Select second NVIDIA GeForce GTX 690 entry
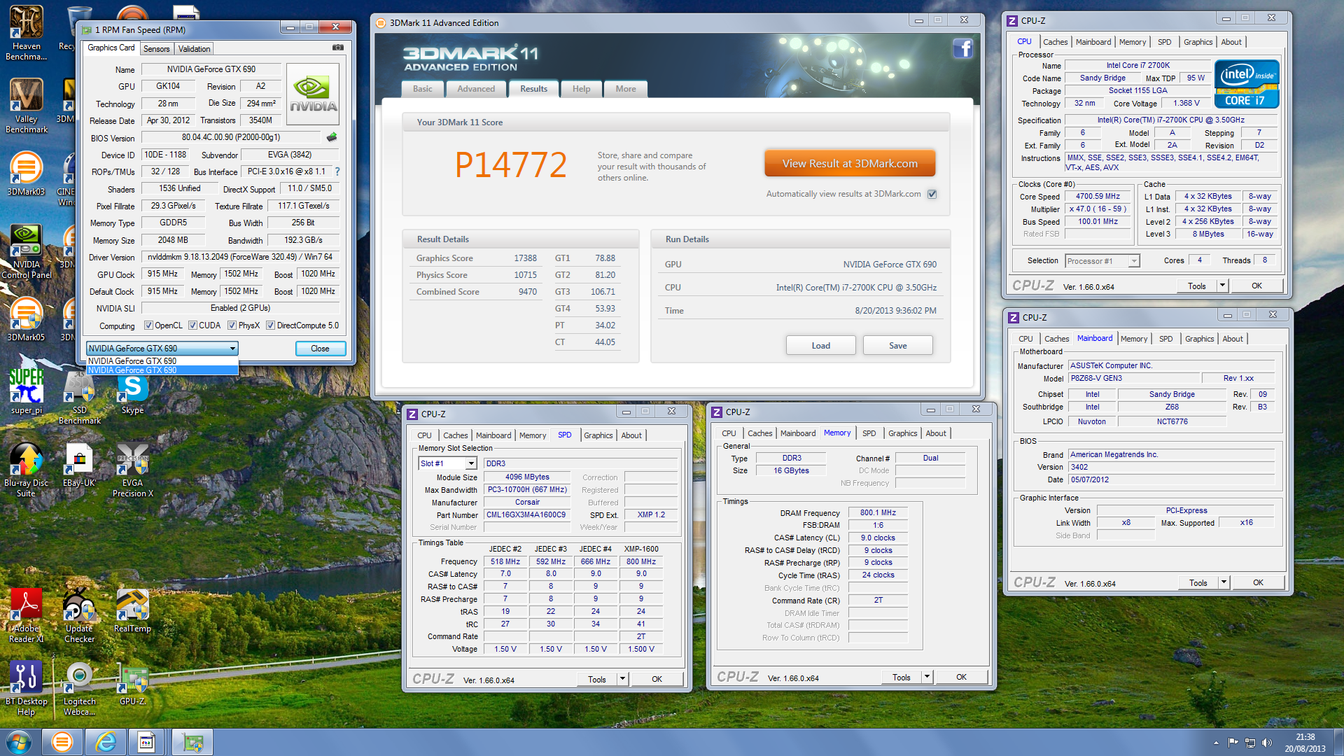This screenshot has height=756, width=1344. 162,370
